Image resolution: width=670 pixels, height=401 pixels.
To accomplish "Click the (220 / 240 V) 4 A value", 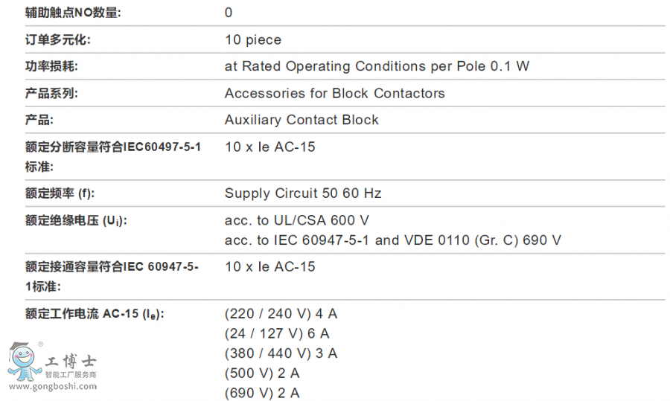I will (281, 314).
